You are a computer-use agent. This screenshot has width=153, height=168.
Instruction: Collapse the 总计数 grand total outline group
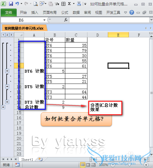coord(3,107)
